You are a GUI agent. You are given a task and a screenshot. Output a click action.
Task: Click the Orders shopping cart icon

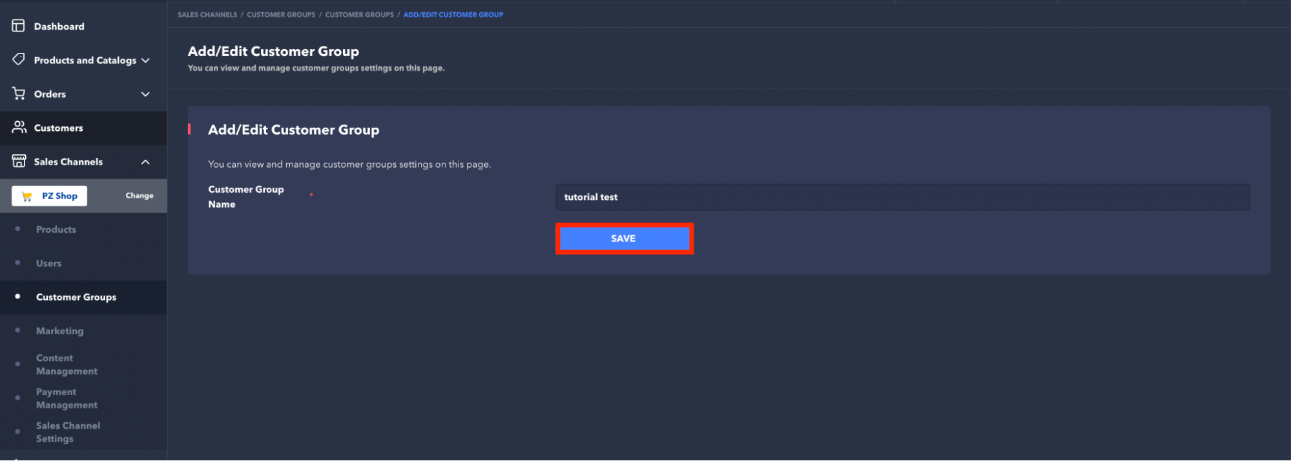[18, 93]
